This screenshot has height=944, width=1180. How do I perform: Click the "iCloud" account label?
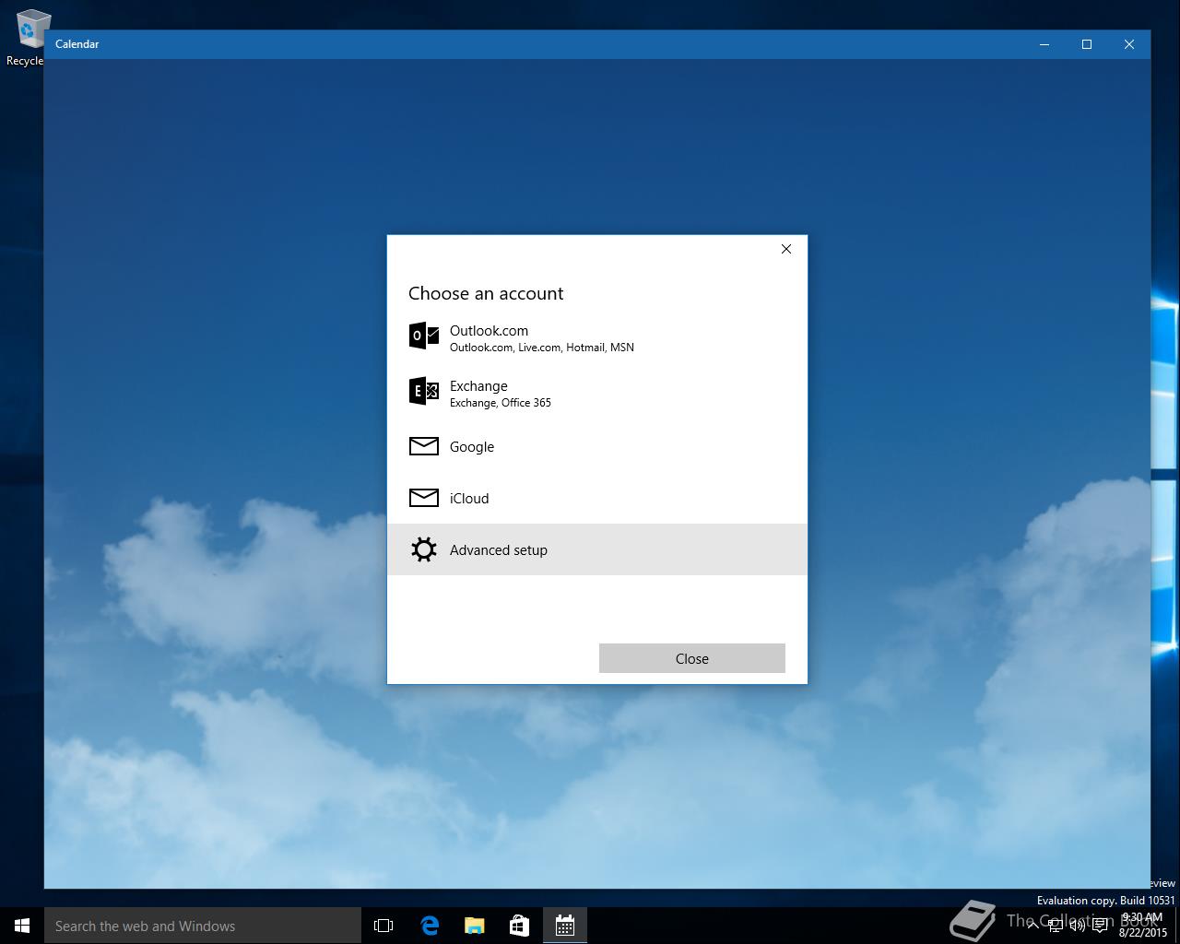469,499
